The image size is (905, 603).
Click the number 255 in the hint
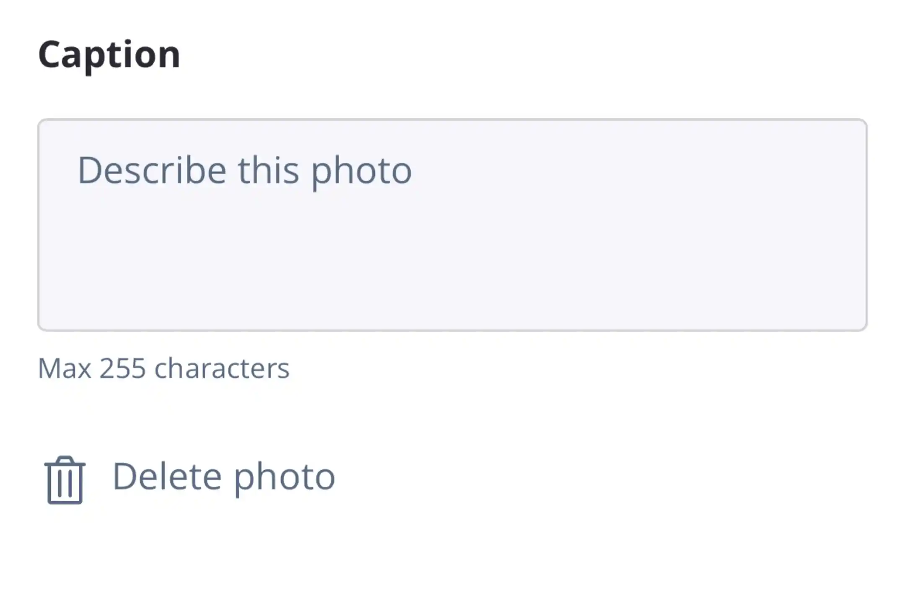coord(122,368)
